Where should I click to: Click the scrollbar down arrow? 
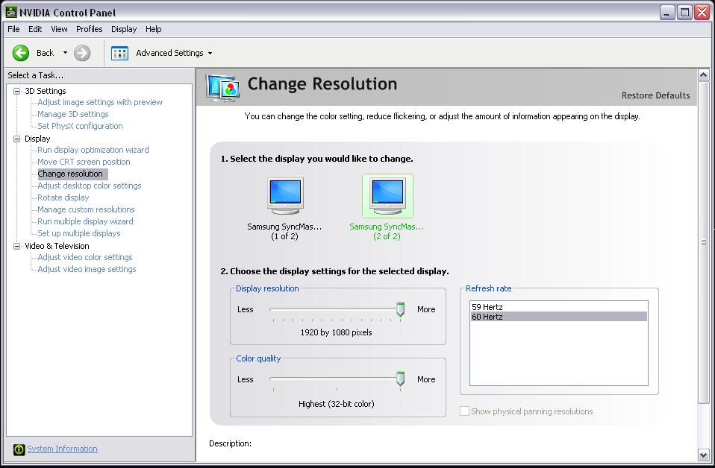pyautogui.click(x=704, y=455)
